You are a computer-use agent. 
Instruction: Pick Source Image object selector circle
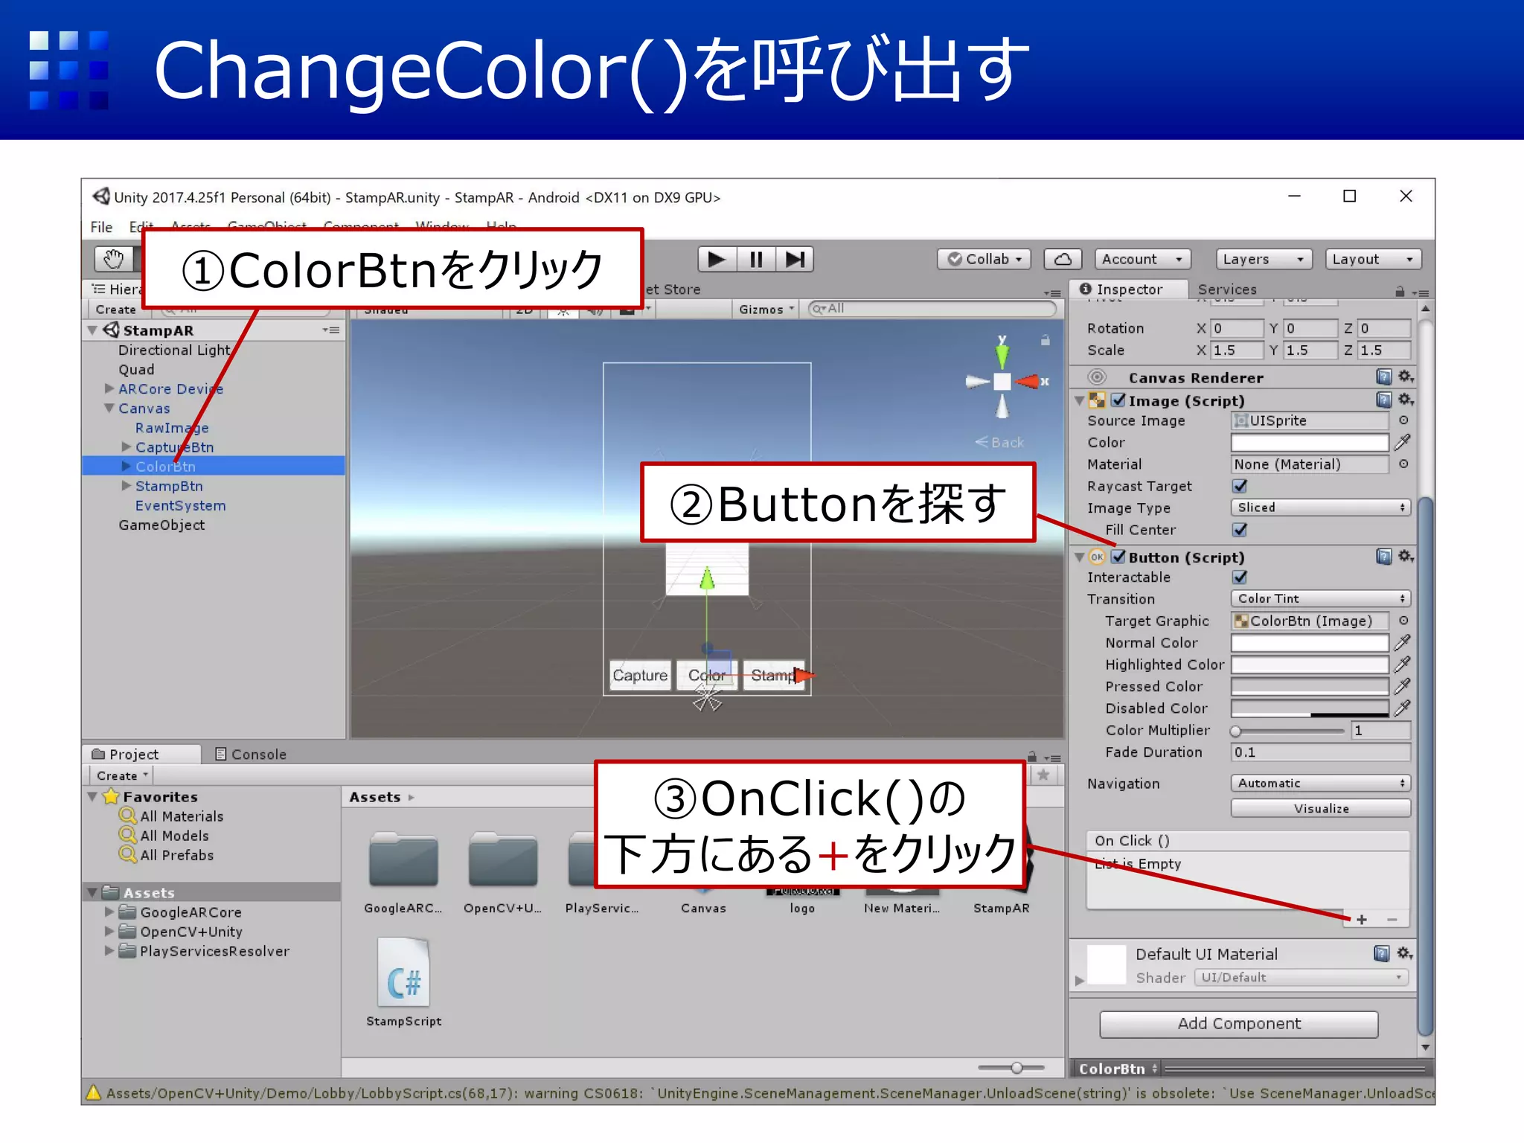(x=1403, y=420)
